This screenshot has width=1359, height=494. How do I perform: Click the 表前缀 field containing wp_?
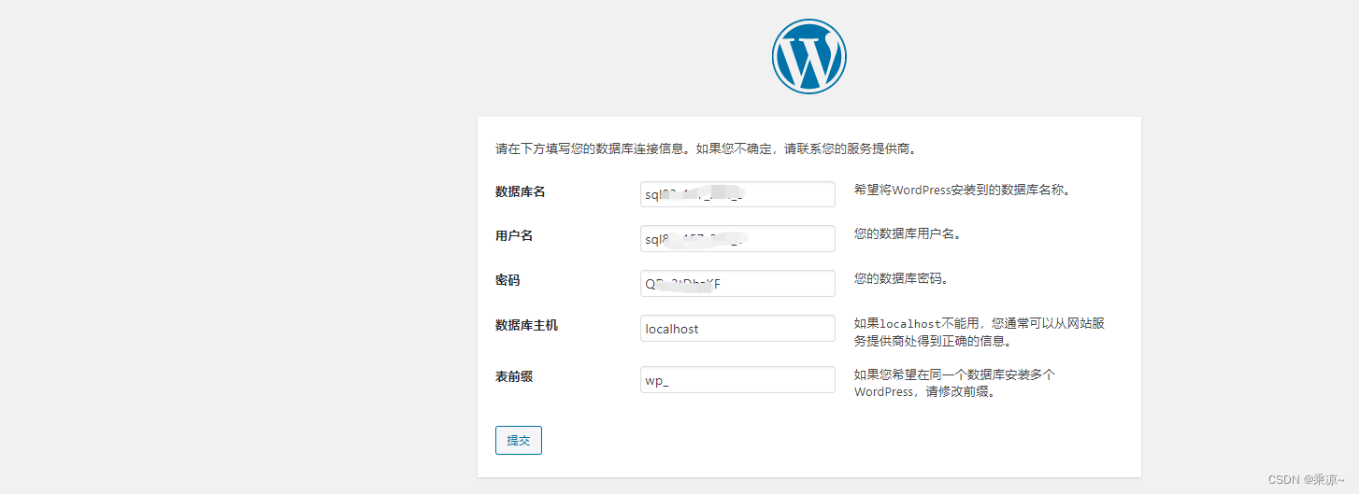tap(737, 380)
